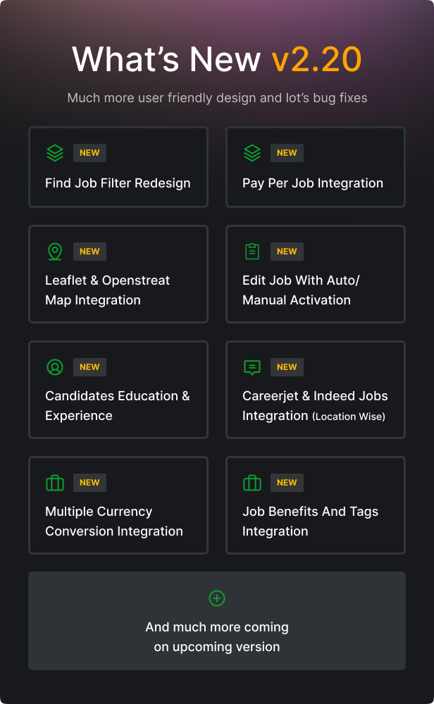Click the layers icon above Find Job Filter Redesign
The image size is (434, 704).
pyautogui.click(x=55, y=153)
